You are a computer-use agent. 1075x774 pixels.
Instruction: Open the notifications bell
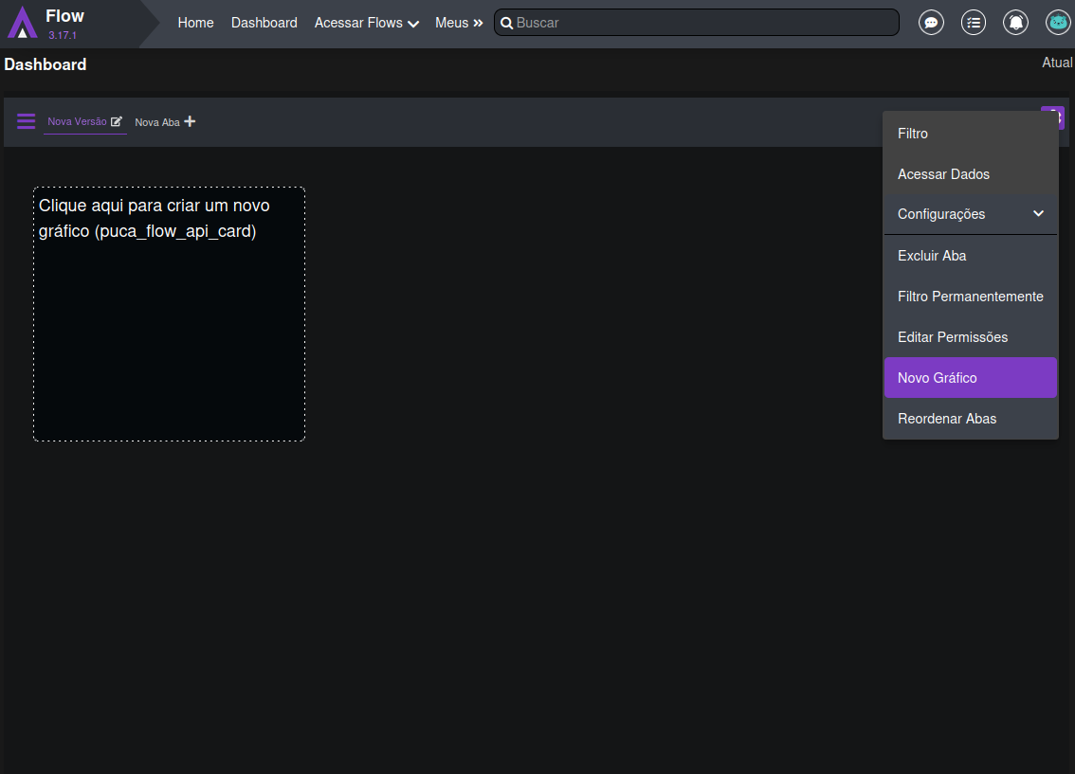click(1015, 23)
